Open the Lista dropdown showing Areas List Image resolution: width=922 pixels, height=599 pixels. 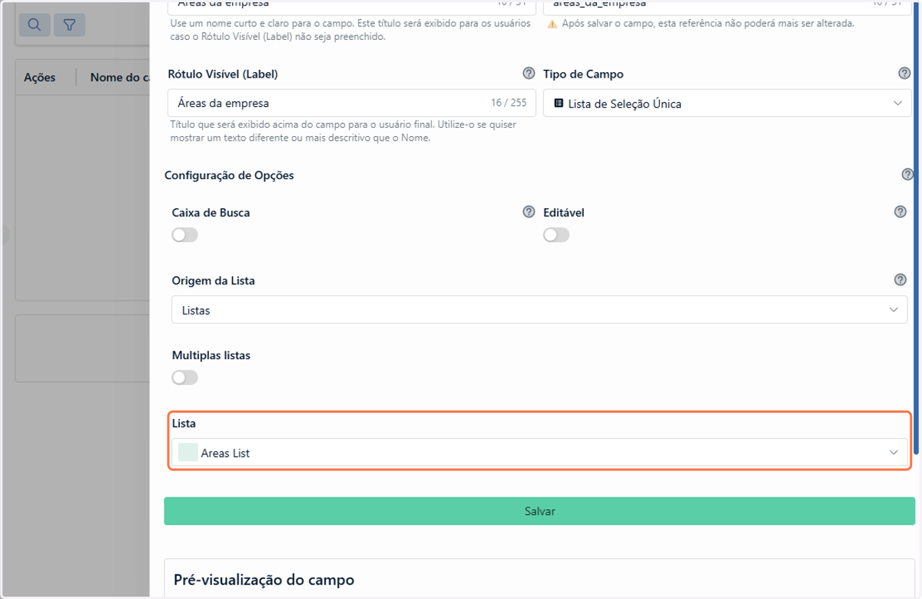click(x=539, y=453)
